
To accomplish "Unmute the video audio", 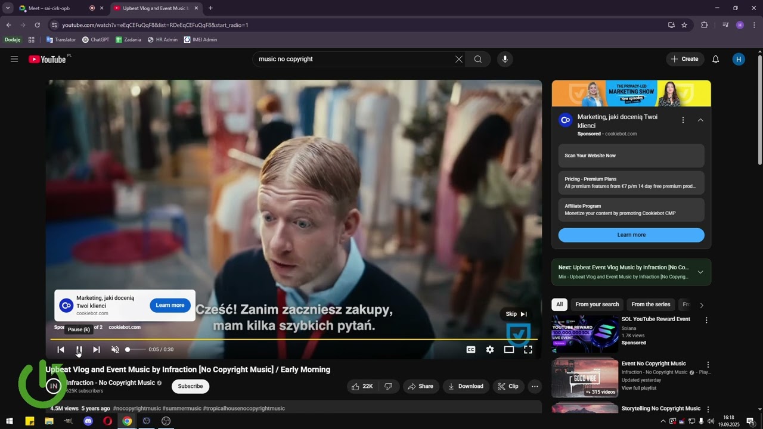I will pyautogui.click(x=115, y=350).
